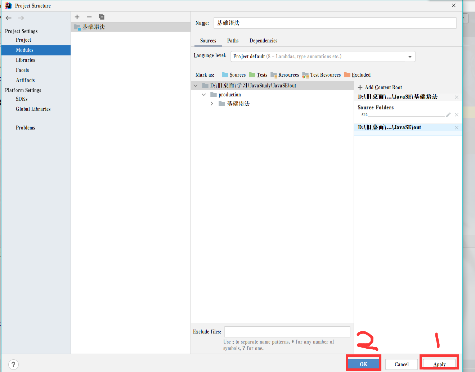Switch to the Paths tab
475x372 pixels.
pos(233,41)
